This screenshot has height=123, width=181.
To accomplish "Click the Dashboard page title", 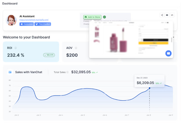I will pyautogui.click(x=10, y=4).
